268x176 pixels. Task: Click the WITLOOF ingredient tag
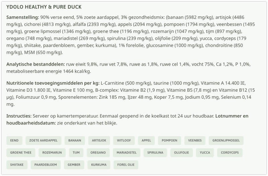[124, 141]
